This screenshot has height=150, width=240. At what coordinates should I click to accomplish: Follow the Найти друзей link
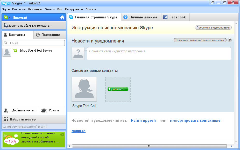(143, 120)
